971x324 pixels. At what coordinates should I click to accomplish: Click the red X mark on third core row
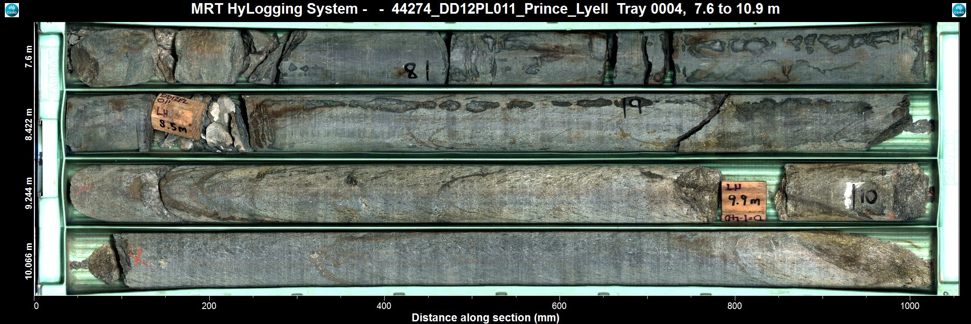[83, 188]
